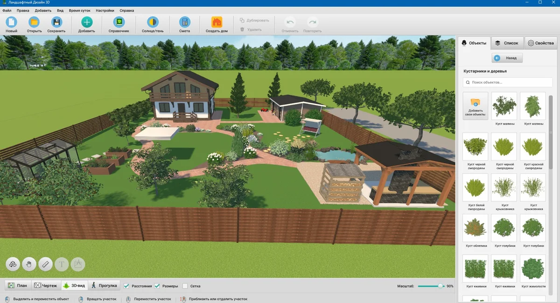The image size is (560, 303).
Task: Select the hand pan tool
Action: click(x=29, y=264)
